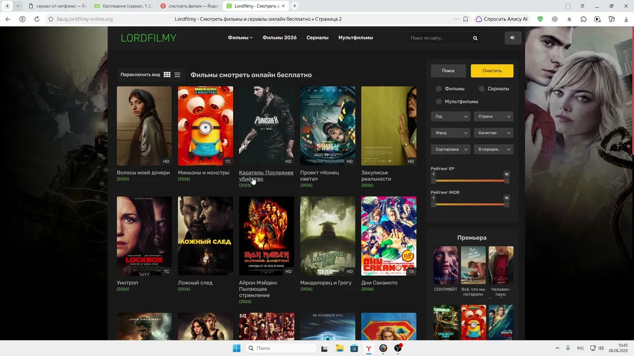This screenshot has width=634, height=356.
Task: Show hidden system tray icons
Action: click(557, 348)
